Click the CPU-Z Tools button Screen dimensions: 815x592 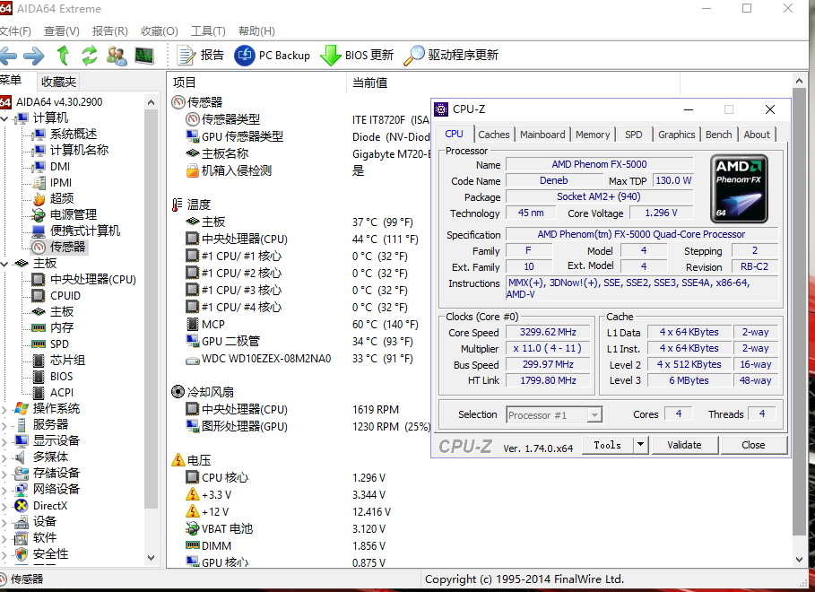[608, 445]
